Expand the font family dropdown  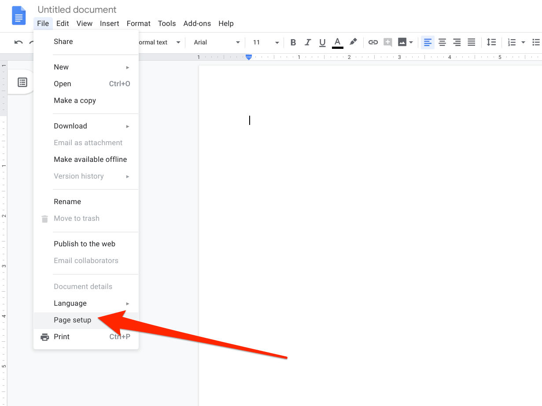[215, 42]
